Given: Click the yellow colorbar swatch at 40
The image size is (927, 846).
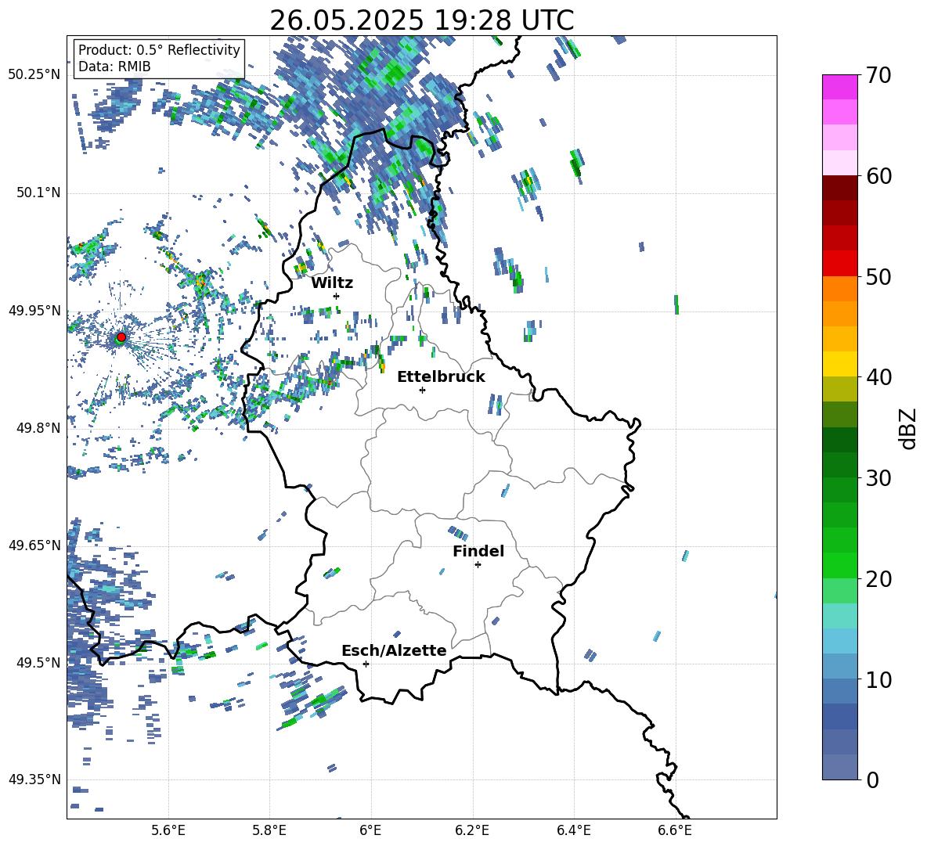Looking at the screenshot, I should pyautogui.click(x=839, y=364).
